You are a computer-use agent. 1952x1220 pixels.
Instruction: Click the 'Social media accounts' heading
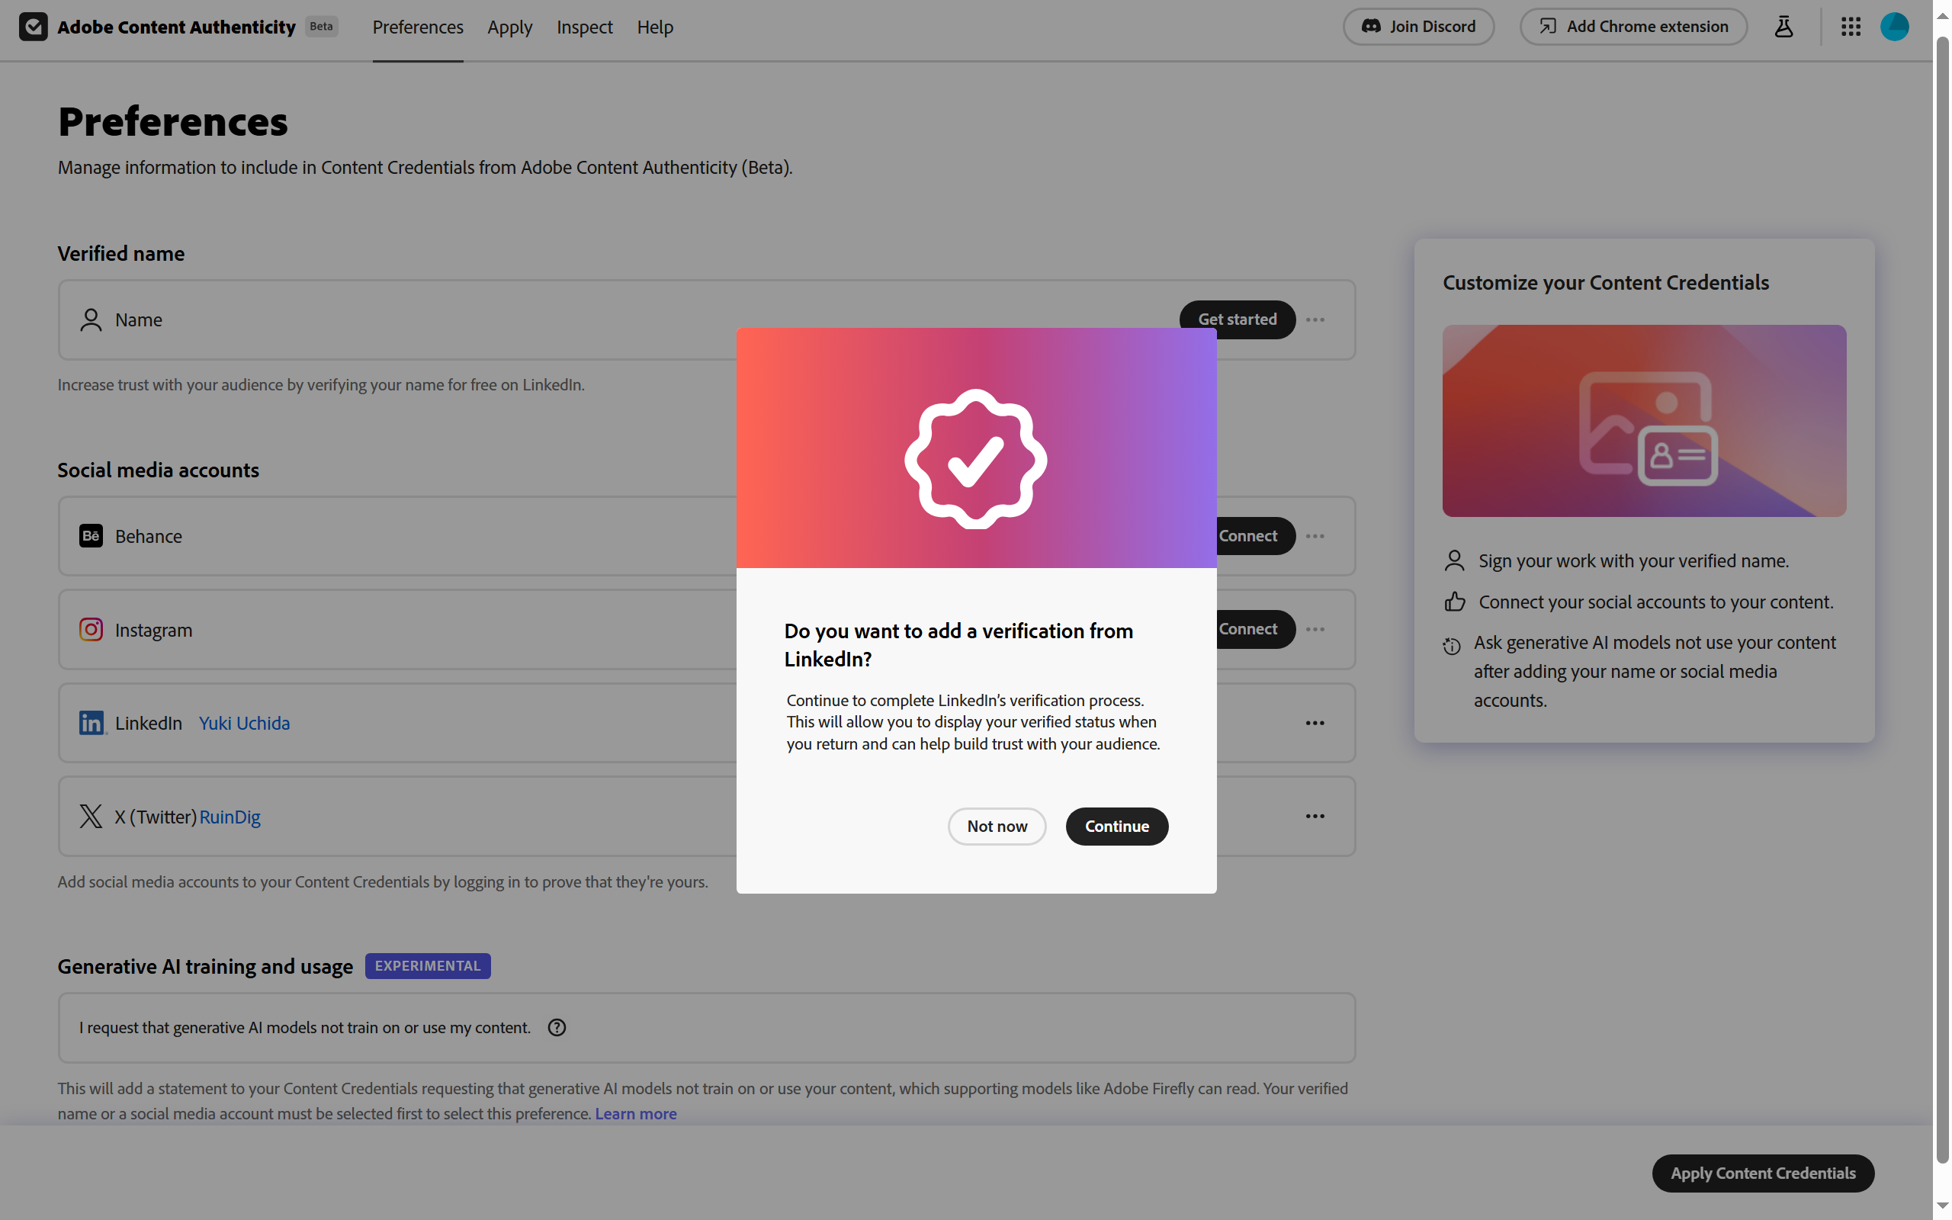[158, 470]
